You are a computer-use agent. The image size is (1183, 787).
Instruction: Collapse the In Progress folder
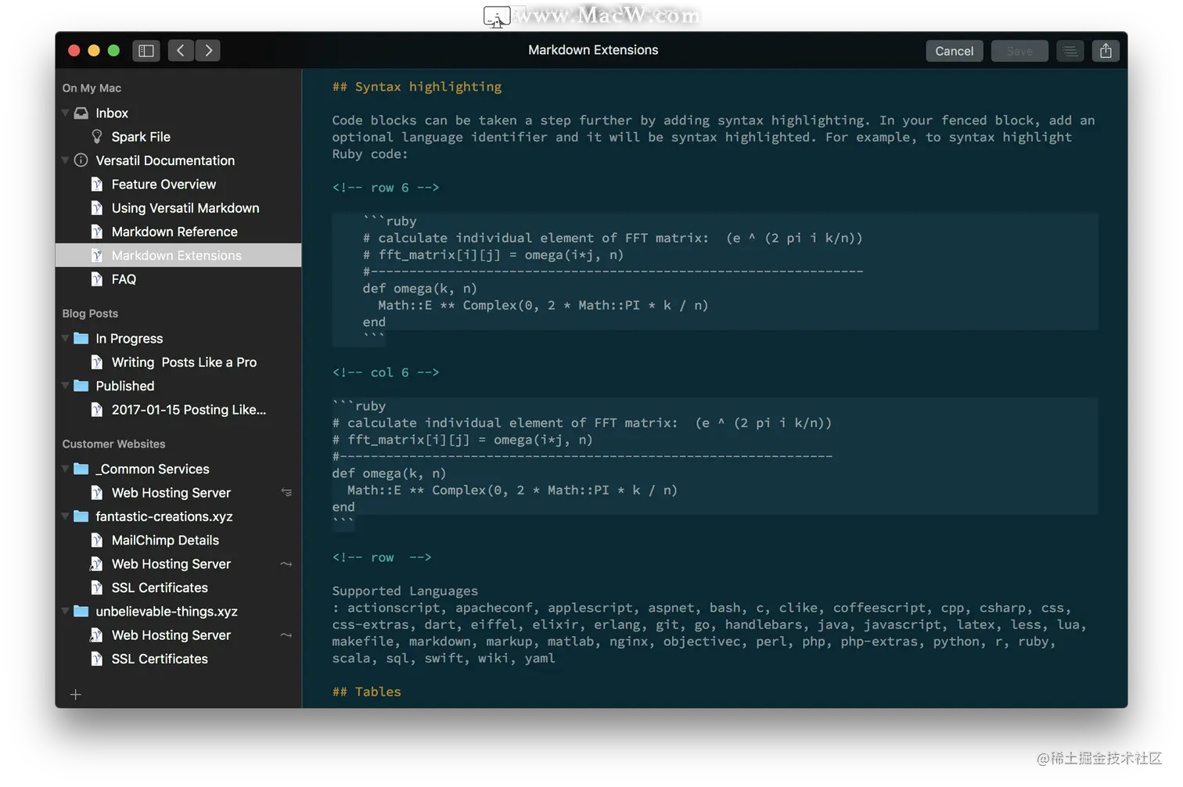tap(66, 339)
